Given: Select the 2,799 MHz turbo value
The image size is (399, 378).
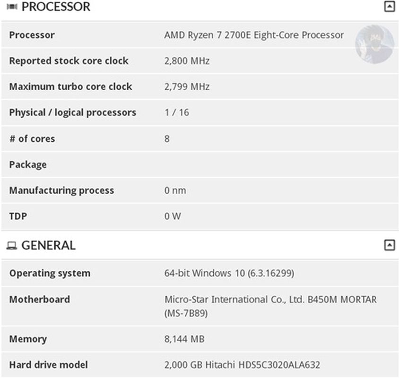Looking at the screenshot, I should point(187,87).
